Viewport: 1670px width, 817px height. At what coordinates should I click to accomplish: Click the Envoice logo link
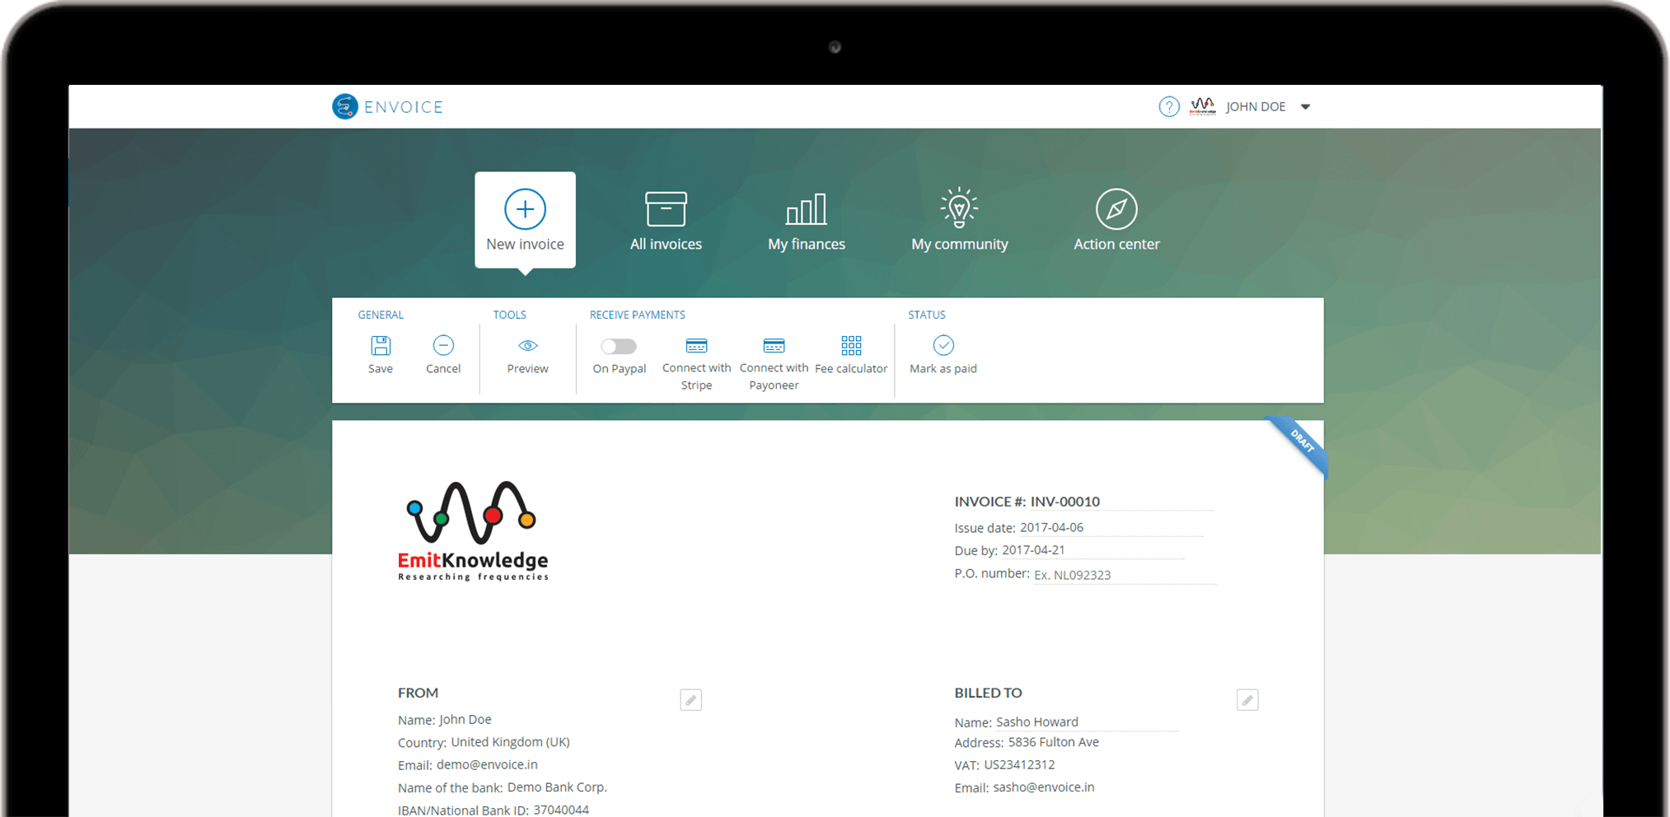[388, 107]
